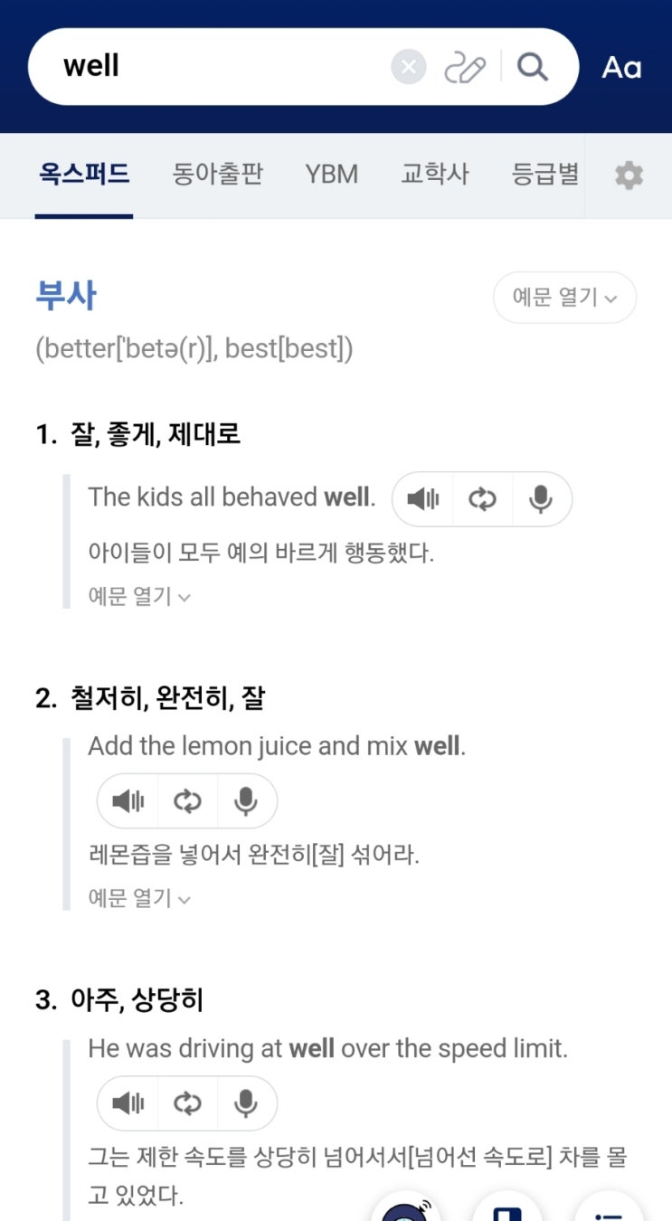Screen dimensions: 672x1221
Task: Toggle repeat for 'The kids all behaved well'
Action: click(482, 499)
